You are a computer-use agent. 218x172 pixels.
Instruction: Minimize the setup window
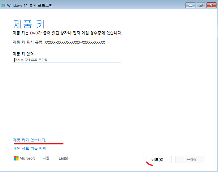[x=190, y=5]
